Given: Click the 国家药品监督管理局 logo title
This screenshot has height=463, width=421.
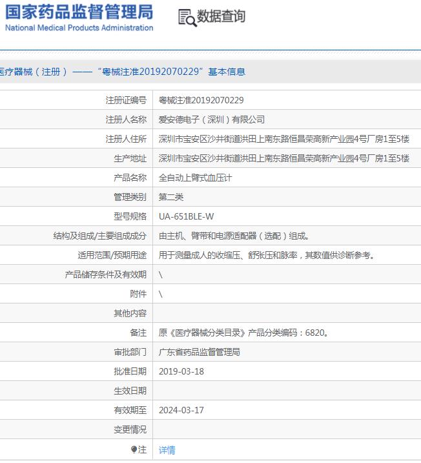Looking at the screenshot, I should point(79,12).
